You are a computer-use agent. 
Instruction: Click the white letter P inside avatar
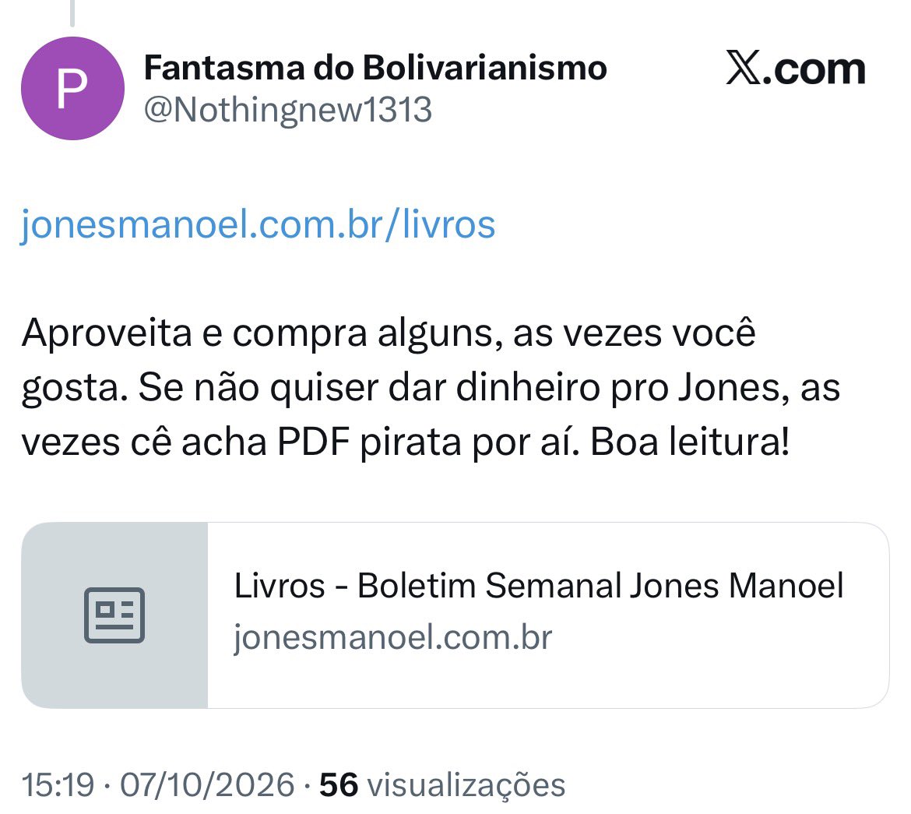(72, 90)
